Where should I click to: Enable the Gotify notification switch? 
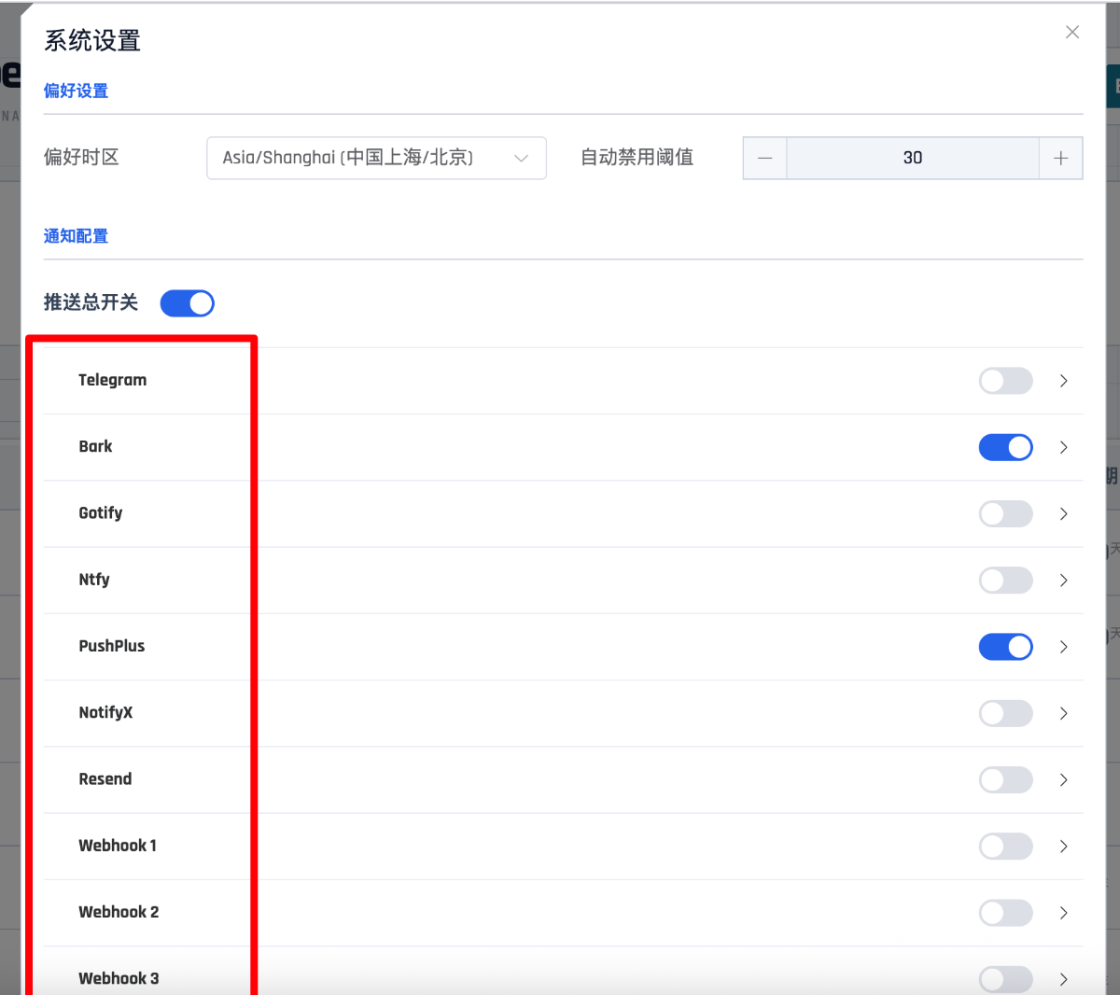(1005, 513)
